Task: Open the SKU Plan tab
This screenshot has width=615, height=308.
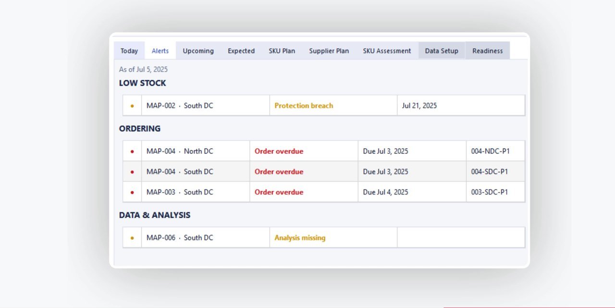Action: [x=282, y=50]
